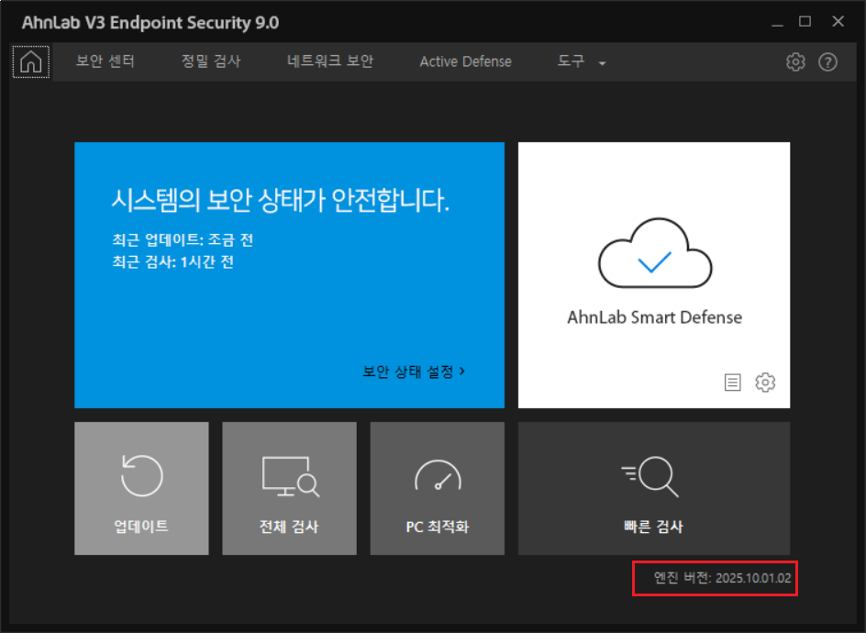Select the 정밀 검사 menu item
This screenshot has height=633, width=866.
point(211,61)
